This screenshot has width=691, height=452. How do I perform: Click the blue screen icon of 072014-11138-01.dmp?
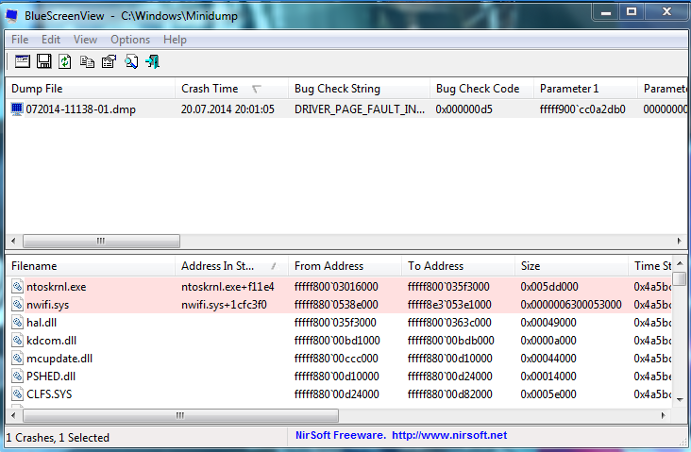[17, 109]
